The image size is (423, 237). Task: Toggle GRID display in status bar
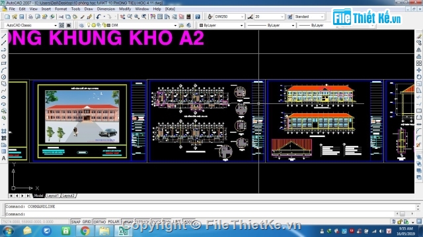pyautogui.click(x=87, y=222)
